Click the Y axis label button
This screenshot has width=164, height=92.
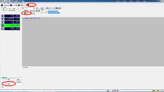pos(3,19)
